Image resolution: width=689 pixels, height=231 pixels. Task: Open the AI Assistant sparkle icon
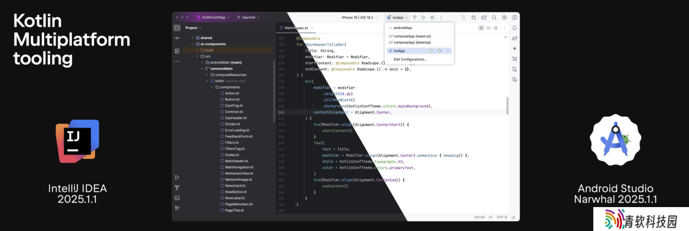(514, 48)
